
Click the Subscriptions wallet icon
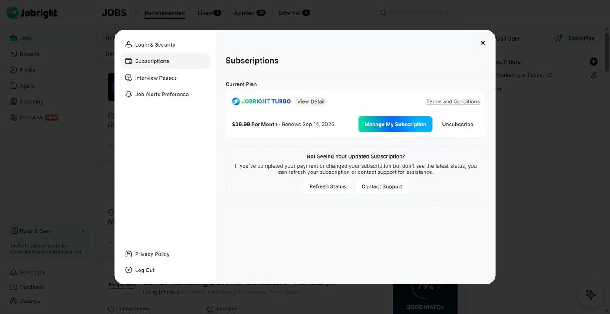[x=129, y=61]
